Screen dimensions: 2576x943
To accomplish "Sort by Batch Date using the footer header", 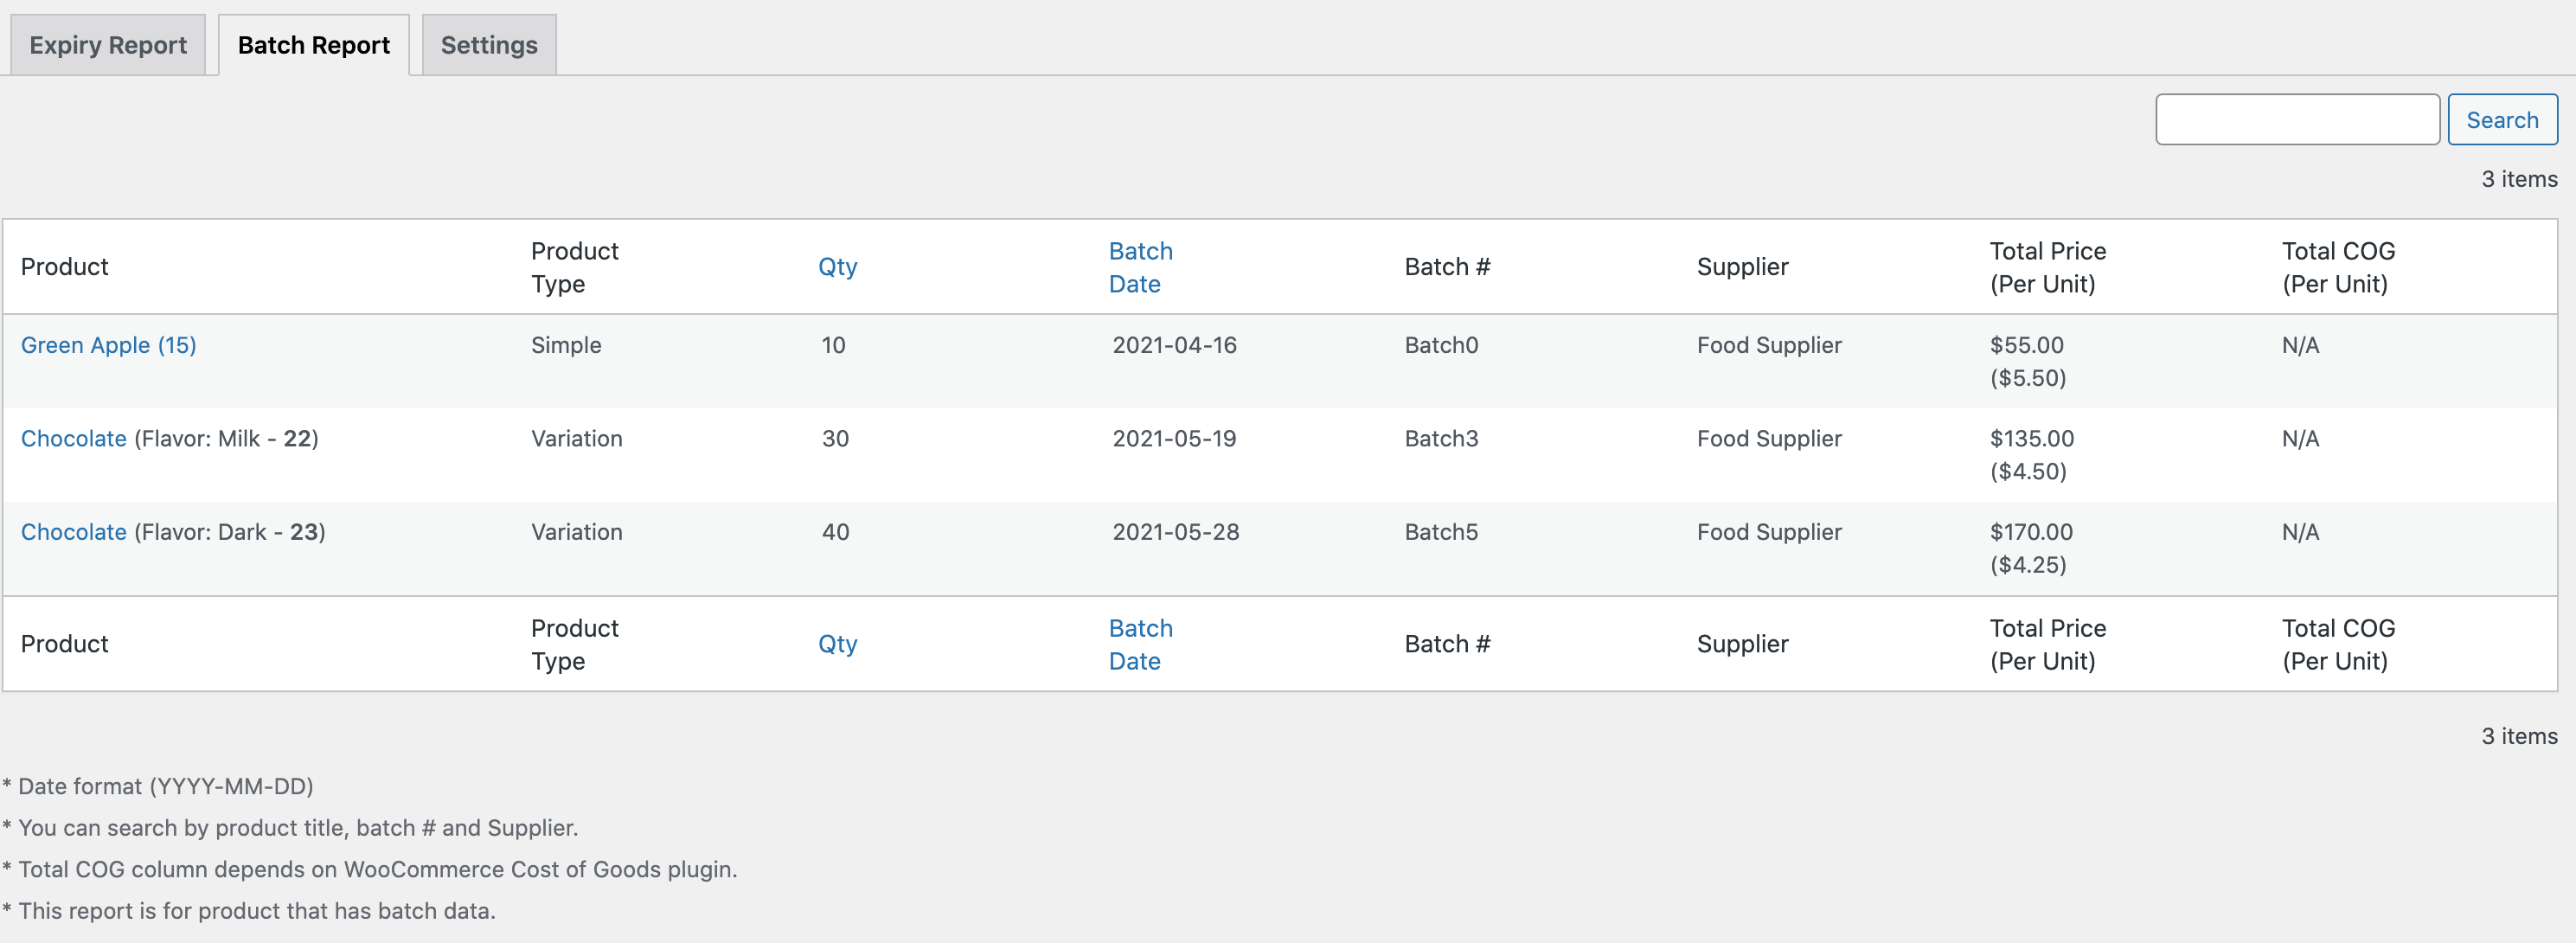I will point(1139,643).
